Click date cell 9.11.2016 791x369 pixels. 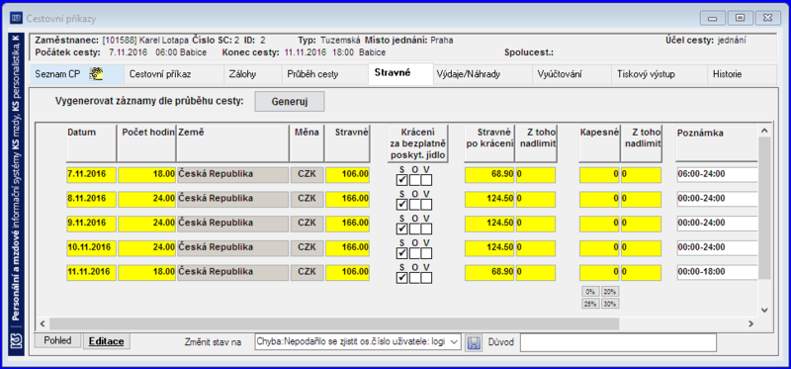(91, 224)
